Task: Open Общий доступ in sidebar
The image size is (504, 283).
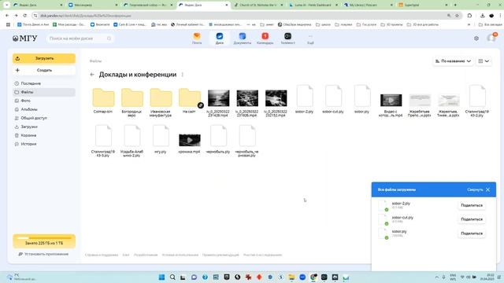Action: [44, 118]
